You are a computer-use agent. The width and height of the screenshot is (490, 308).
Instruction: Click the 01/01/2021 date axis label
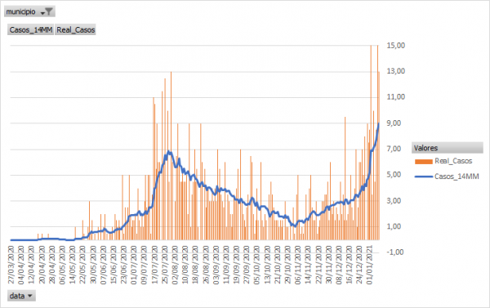coord(369,265)
